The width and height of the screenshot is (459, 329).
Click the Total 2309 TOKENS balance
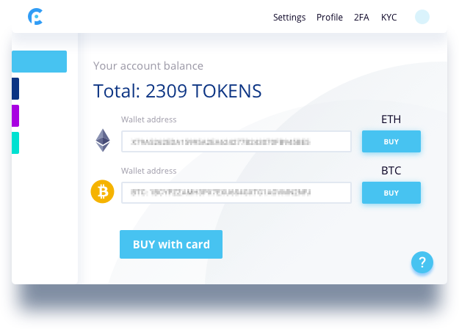click(x=178, y=91)
